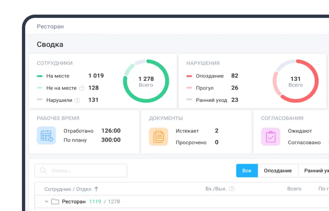Click the СОГЛАСОВАНИЯ card title
Image resolution: width=329 pixels, height=211 pixels.
pyautogui.click(x=282, y=118)
